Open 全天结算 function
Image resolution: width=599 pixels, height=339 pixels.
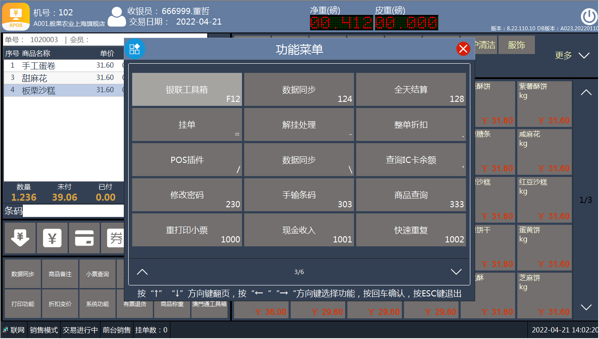(411, 90)
